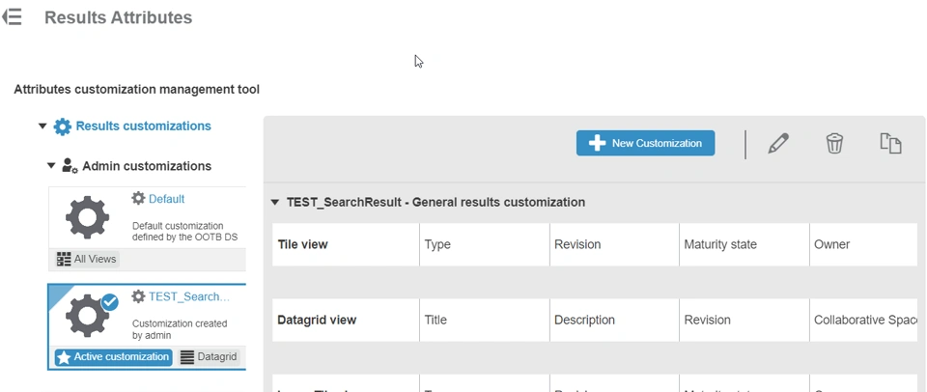Collapse the Results customizations tree node
The height and width of the screenshot is (392, 927).
[x=42, y=126]
